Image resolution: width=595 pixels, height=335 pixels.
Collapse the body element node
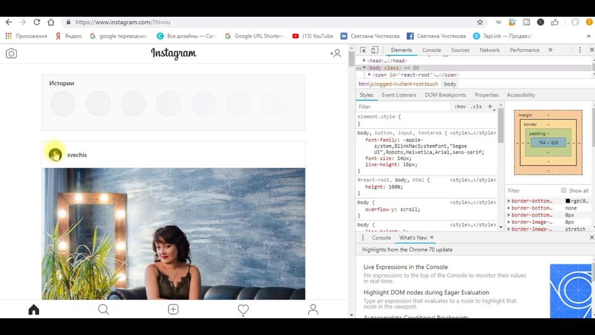click(364, 68)
